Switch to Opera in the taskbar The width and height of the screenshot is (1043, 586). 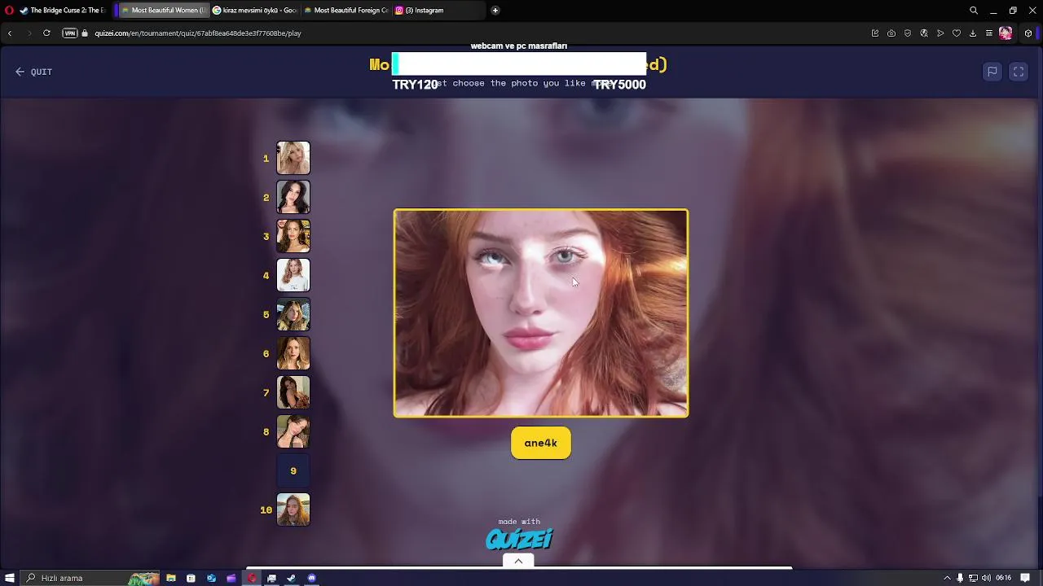252,578
